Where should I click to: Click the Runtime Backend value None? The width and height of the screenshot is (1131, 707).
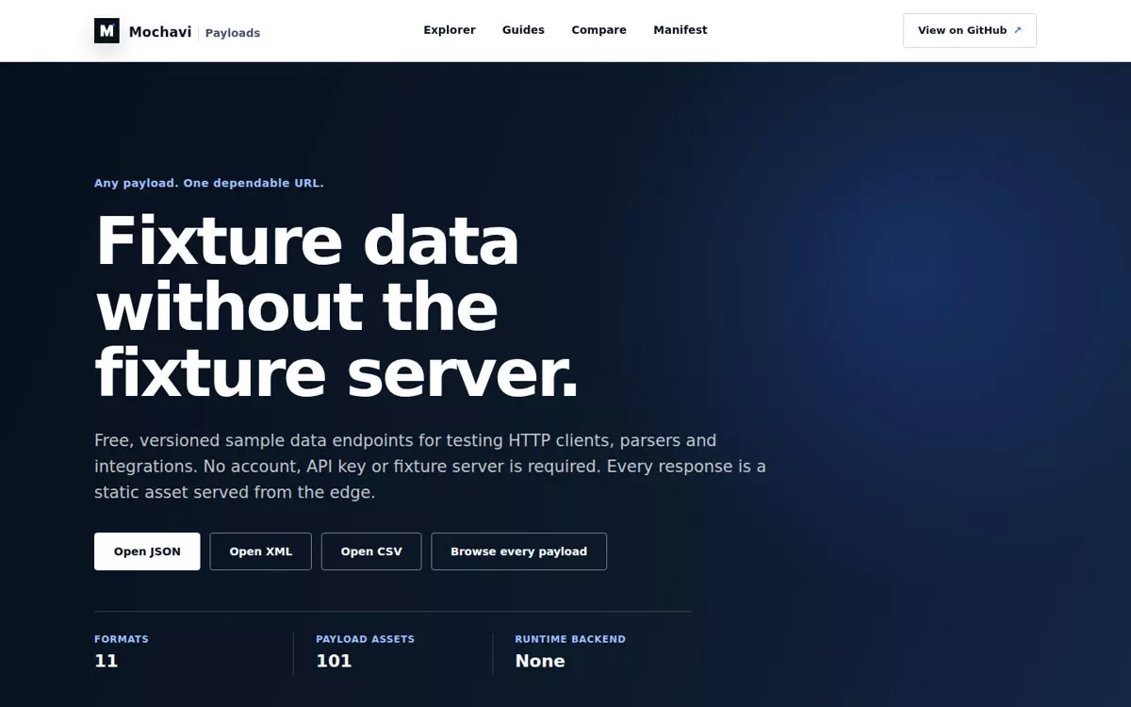pyautogui.click(x=540, y=661)
